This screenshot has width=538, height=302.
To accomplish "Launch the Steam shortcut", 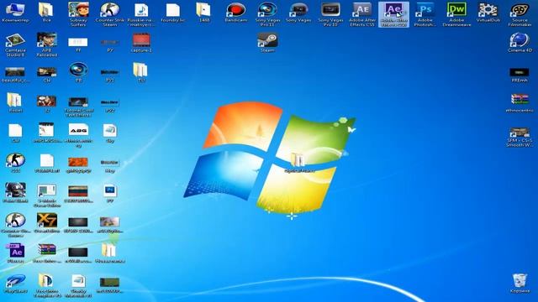I will point(267,43).
